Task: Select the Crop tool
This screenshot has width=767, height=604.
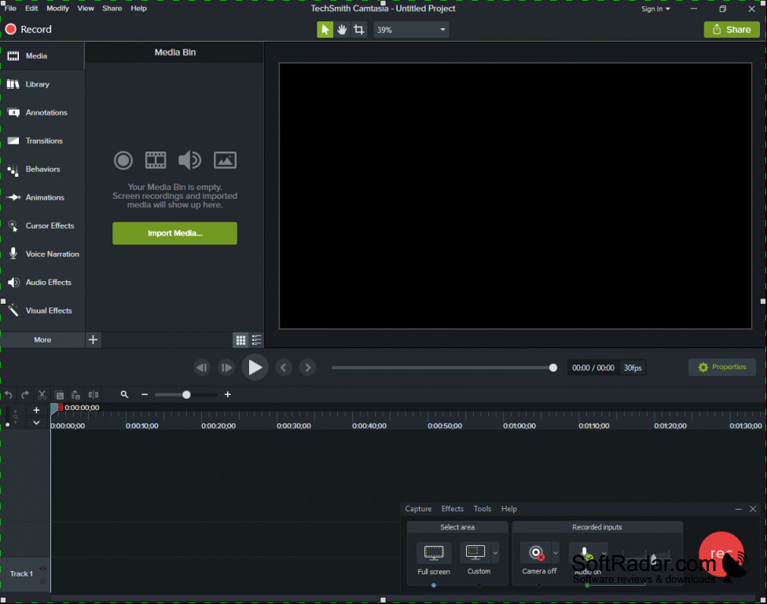Action: [359, 30]
